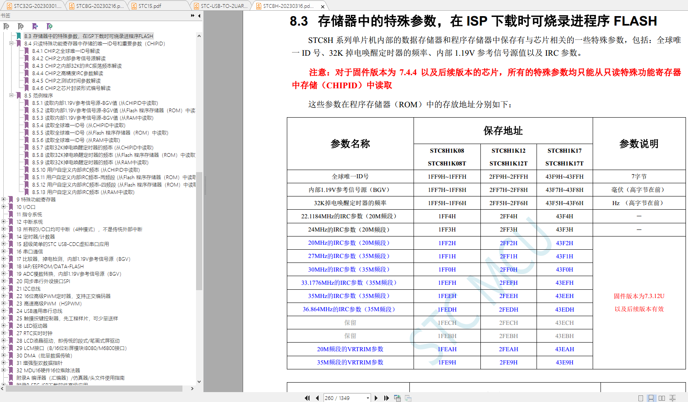Click the STC15.pdf tab file icon
The width and height of the screenshot is (688, 402).
(x=134, y=6)
